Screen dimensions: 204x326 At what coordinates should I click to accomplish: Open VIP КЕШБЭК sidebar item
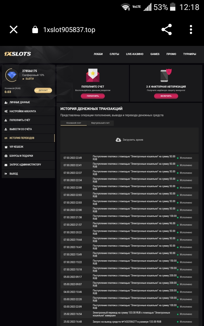point(28,147)
